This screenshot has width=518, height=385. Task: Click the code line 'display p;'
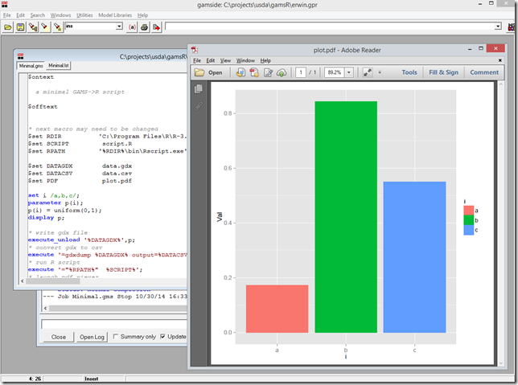47,218
